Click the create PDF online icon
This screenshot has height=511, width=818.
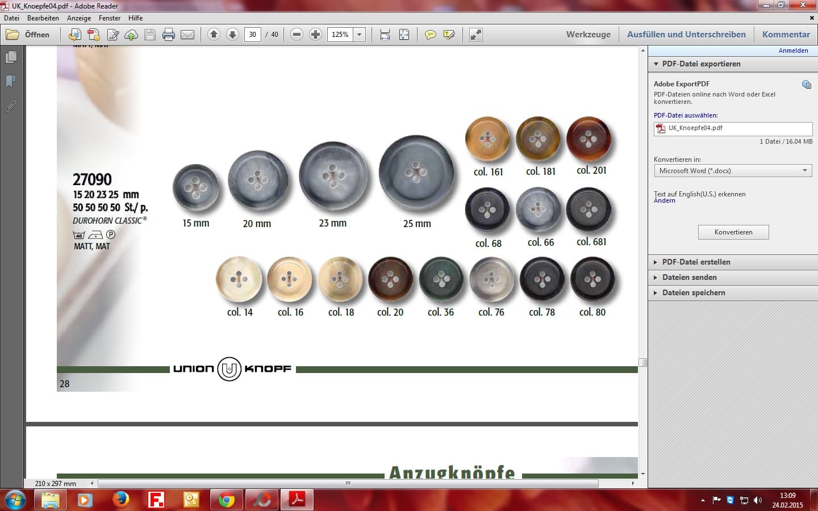[74, 35]
